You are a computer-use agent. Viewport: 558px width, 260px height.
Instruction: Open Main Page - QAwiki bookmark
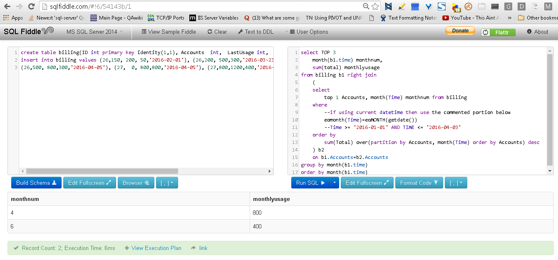click(x=116, y=18)
